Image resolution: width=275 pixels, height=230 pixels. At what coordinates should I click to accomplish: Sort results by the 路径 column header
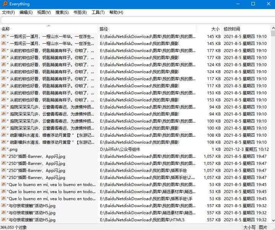pos(104,29)
